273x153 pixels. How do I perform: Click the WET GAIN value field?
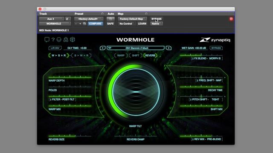click(194, 48)
